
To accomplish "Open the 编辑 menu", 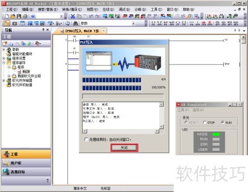I will click(28, 9).
